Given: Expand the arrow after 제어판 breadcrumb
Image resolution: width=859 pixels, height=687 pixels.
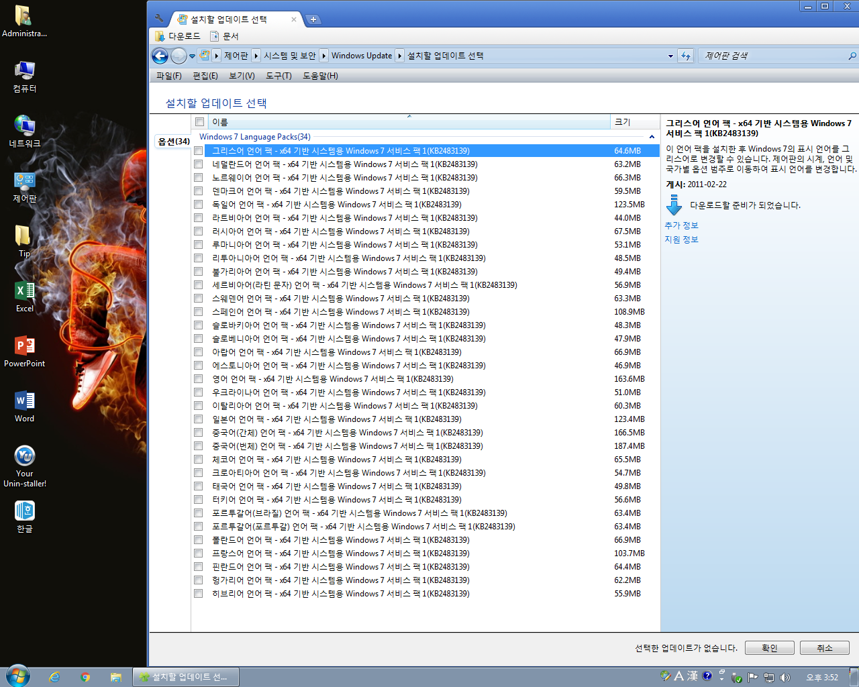Looking at the screenshot, I should point(256,56).
